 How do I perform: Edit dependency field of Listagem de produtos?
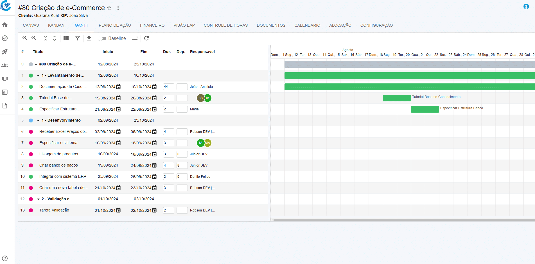coord(182,154)
